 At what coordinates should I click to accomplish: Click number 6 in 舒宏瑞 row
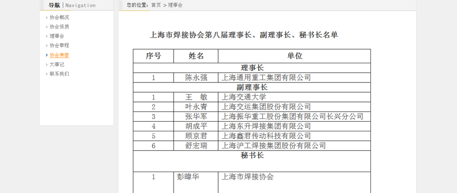coord(154,146)
